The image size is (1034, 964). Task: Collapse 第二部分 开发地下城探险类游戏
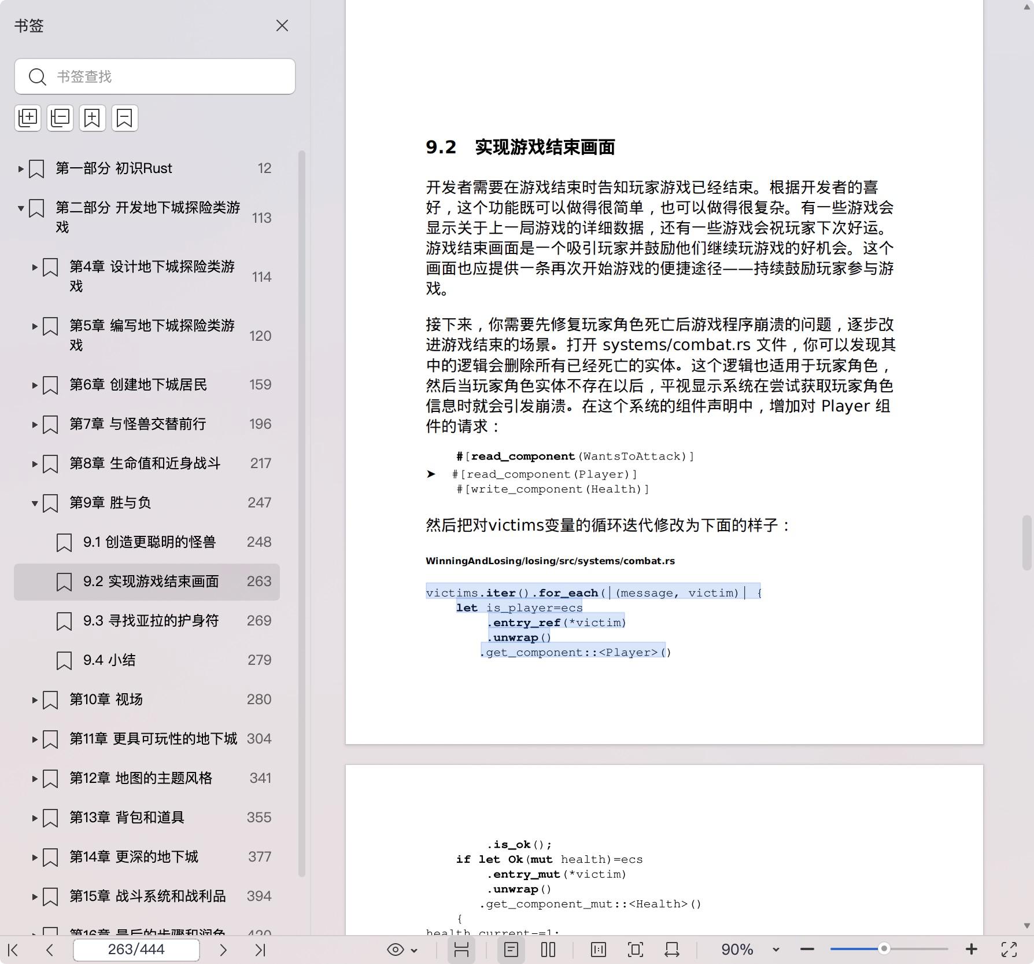click(x=21, y=208)
